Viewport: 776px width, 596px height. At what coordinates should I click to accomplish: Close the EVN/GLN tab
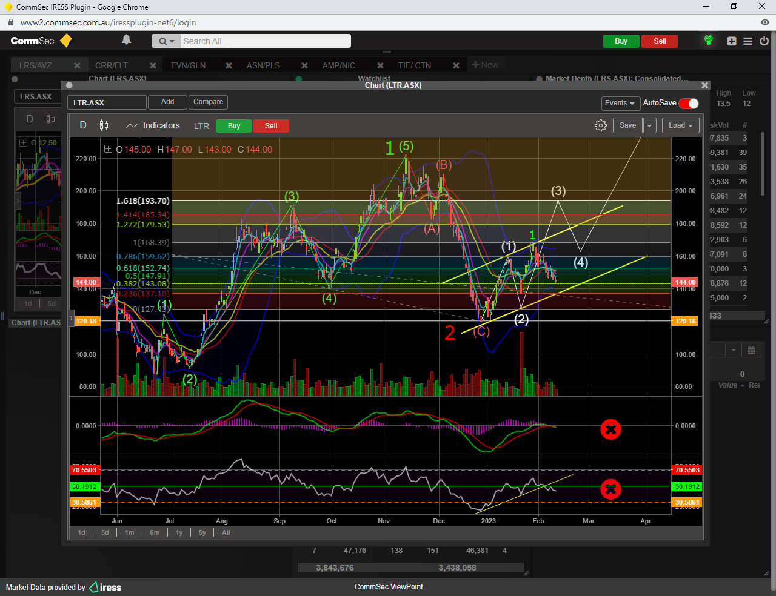[x=229, y=65]
